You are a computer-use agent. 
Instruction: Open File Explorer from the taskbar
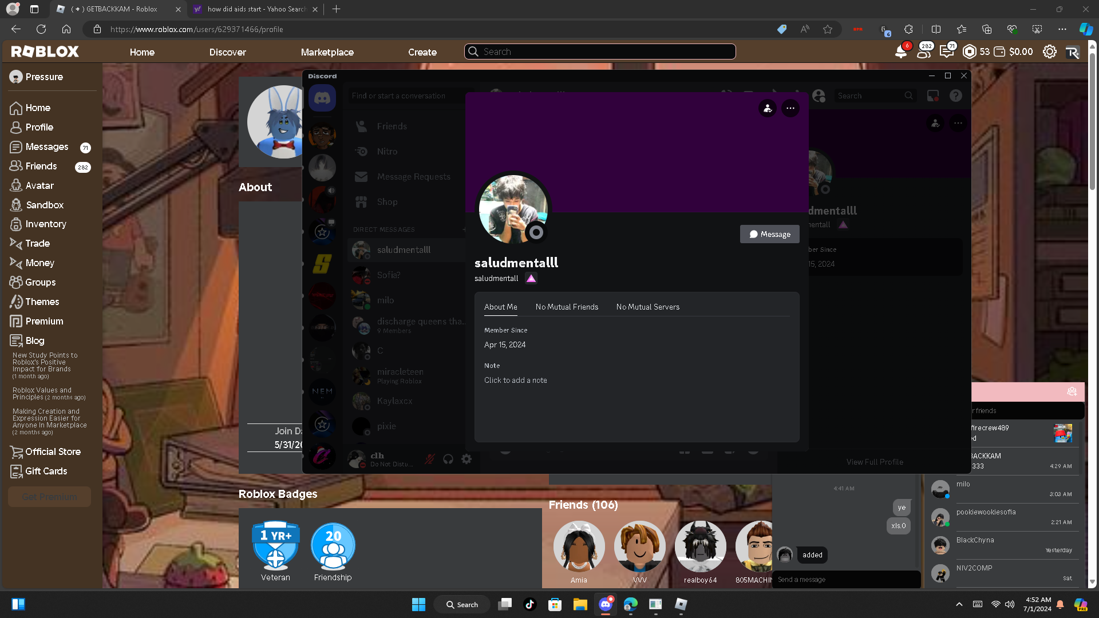click(x=580, y=604)
